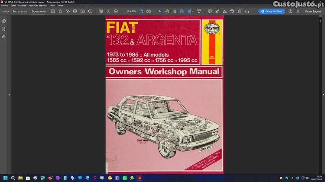Open Microsoft Edge from taskbar
This screenshot has height=182, width=325.
pos(43,178)
